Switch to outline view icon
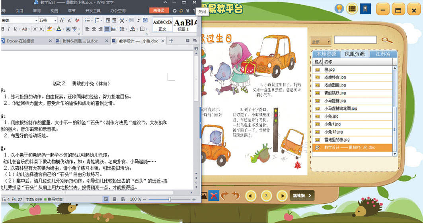Screen dimensions: 423x224 (114, 199)
